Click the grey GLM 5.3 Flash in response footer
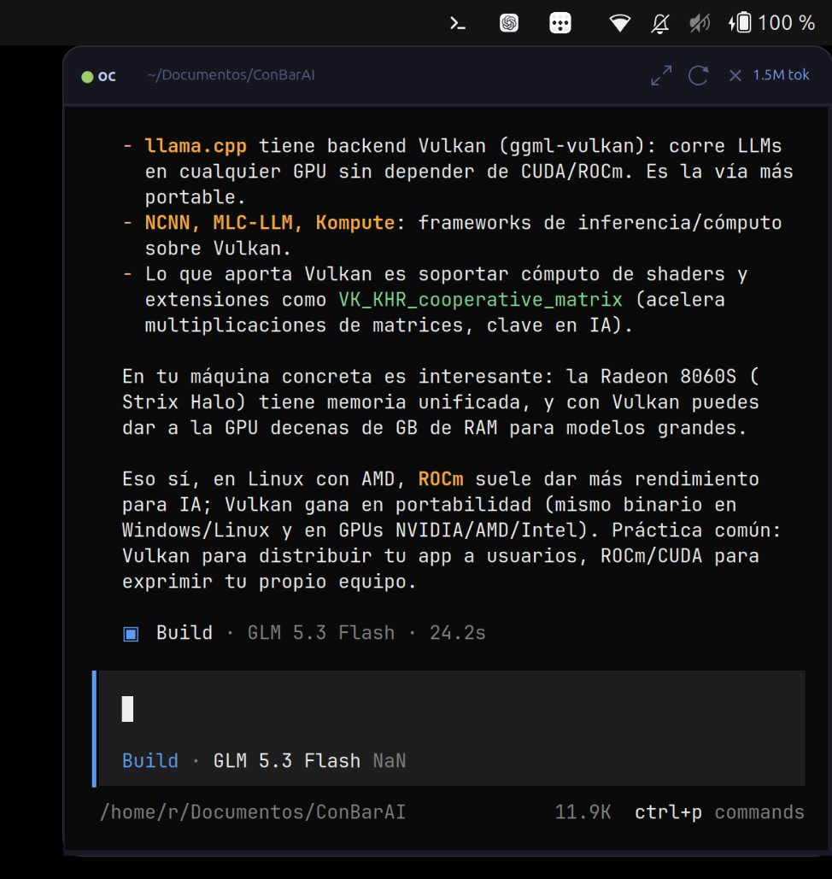This screenshot has height=879, width=832. point(321,633)
